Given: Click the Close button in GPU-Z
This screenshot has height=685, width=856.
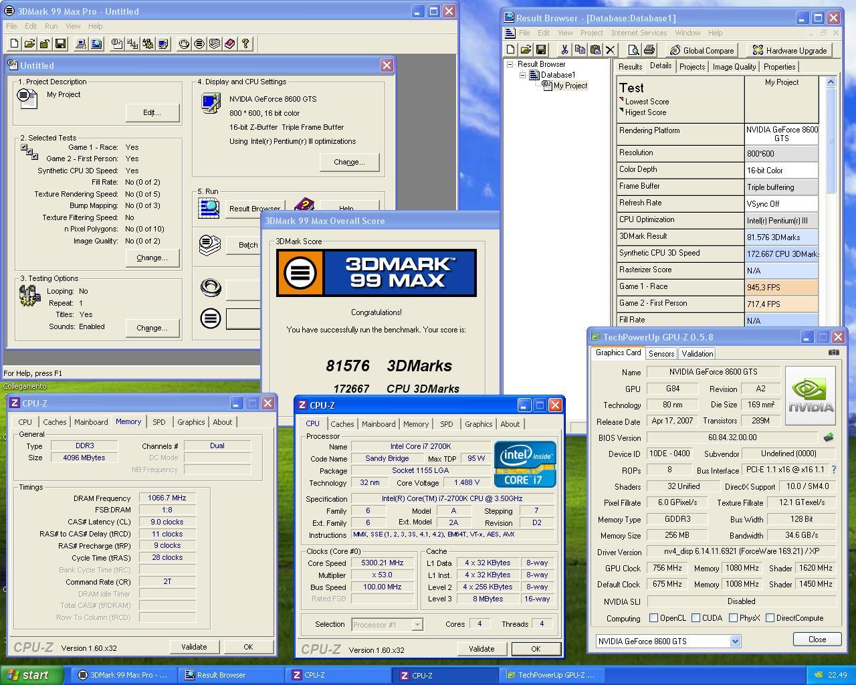Looking at the screenshot, I should tap(817, 639).
